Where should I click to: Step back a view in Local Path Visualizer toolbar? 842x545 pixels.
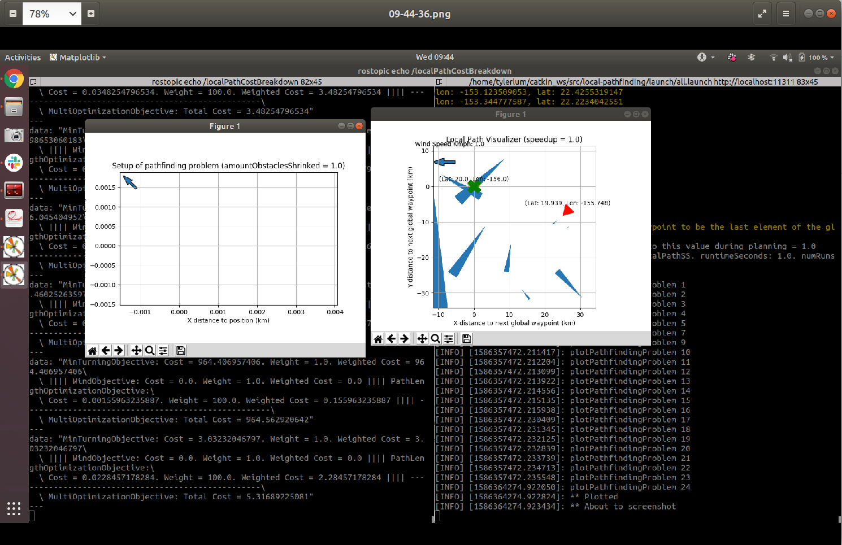pos(391,338)
